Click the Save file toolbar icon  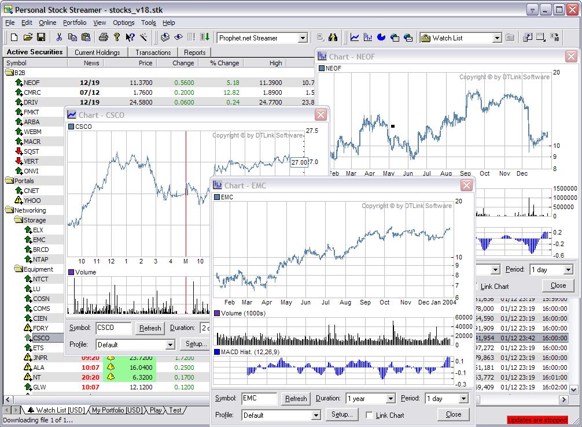[x=41, y=38]
